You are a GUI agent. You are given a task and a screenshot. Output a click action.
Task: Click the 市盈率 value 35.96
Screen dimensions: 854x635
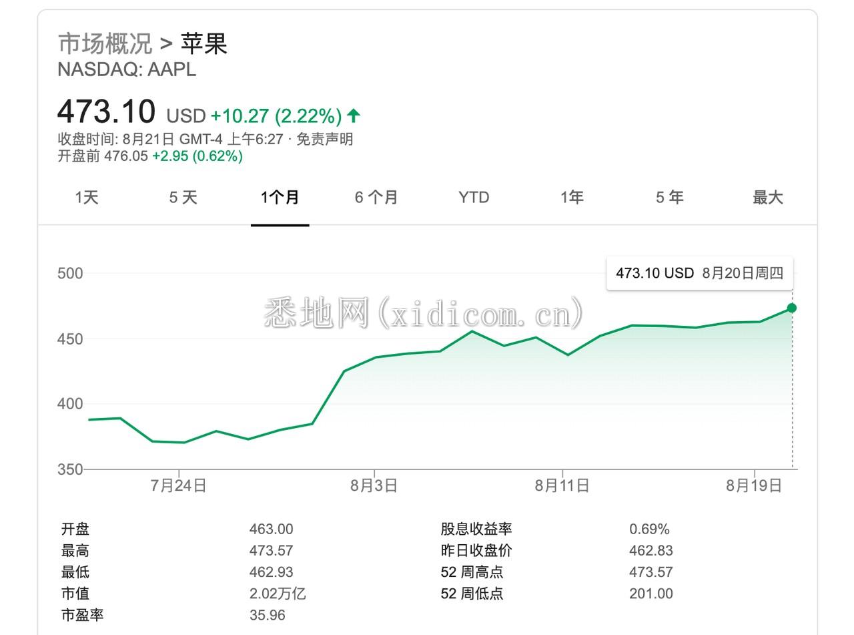pos(267,615)
